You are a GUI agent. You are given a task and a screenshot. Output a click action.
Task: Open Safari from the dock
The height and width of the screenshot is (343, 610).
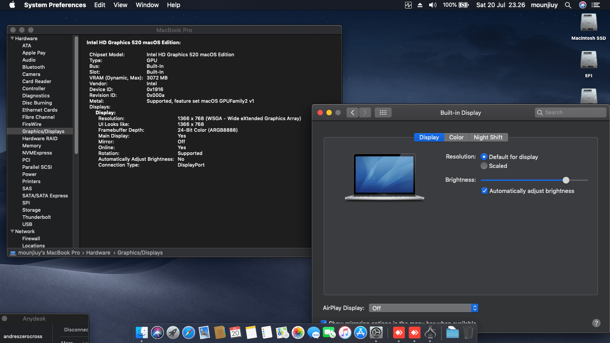188,332
